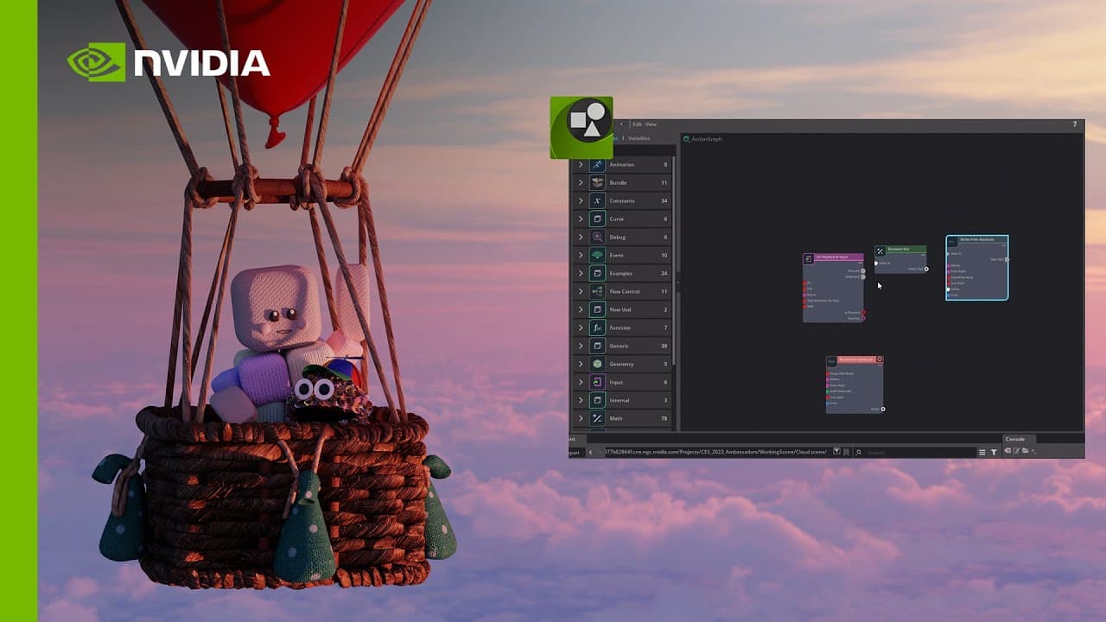Click the clear console icon under Console
This screenshot has height=622, width=1106.
coord(1007,451)
